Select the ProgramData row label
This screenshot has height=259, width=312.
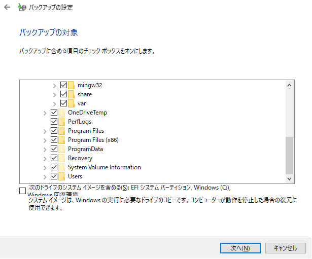point(85,149)
